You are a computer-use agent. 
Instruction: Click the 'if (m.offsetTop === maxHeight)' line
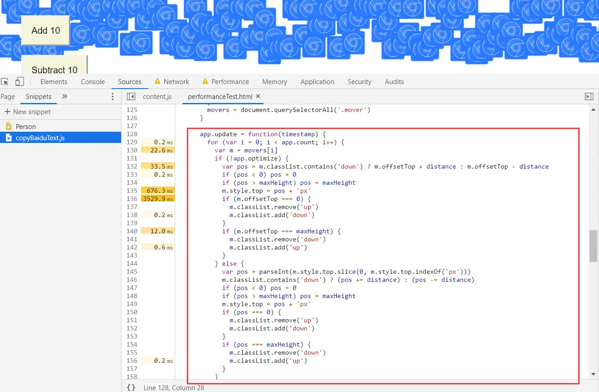click(x=281, y=231)
